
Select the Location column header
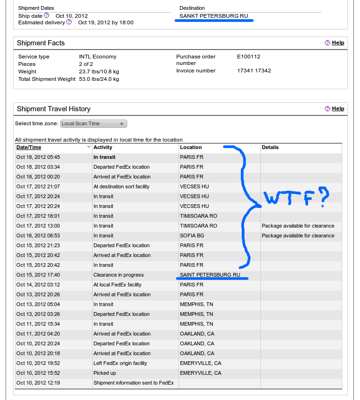click(x=191, y=147)
